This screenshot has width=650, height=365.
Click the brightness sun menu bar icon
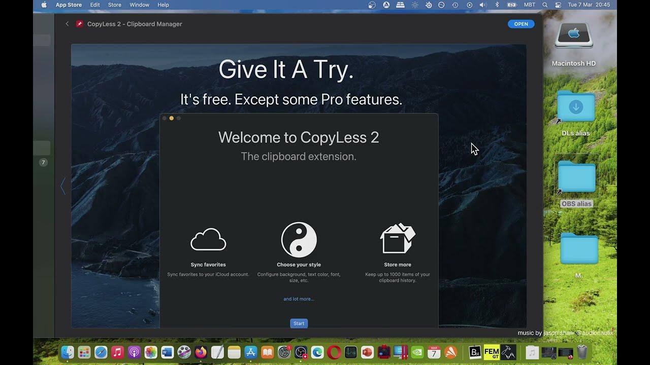415,5
